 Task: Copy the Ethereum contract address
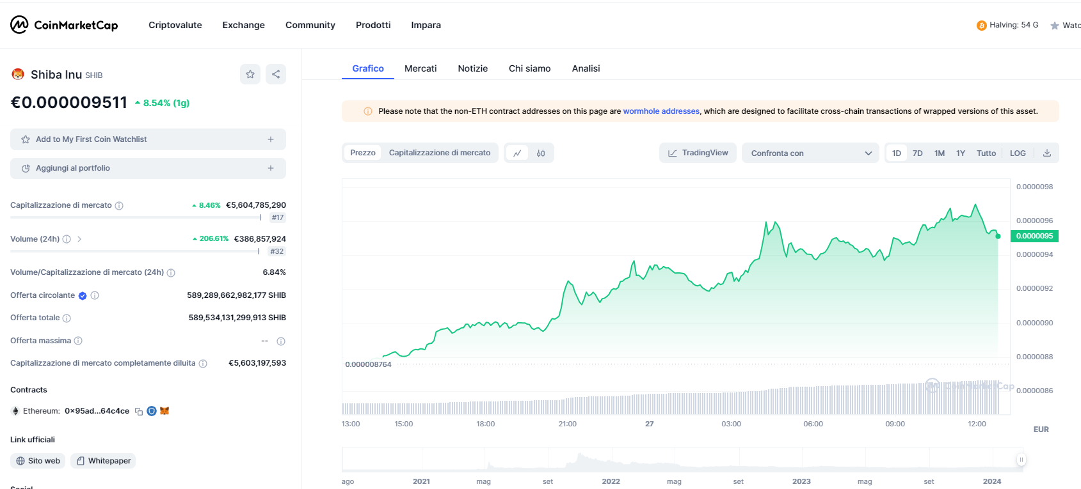[x=139, y=412]
